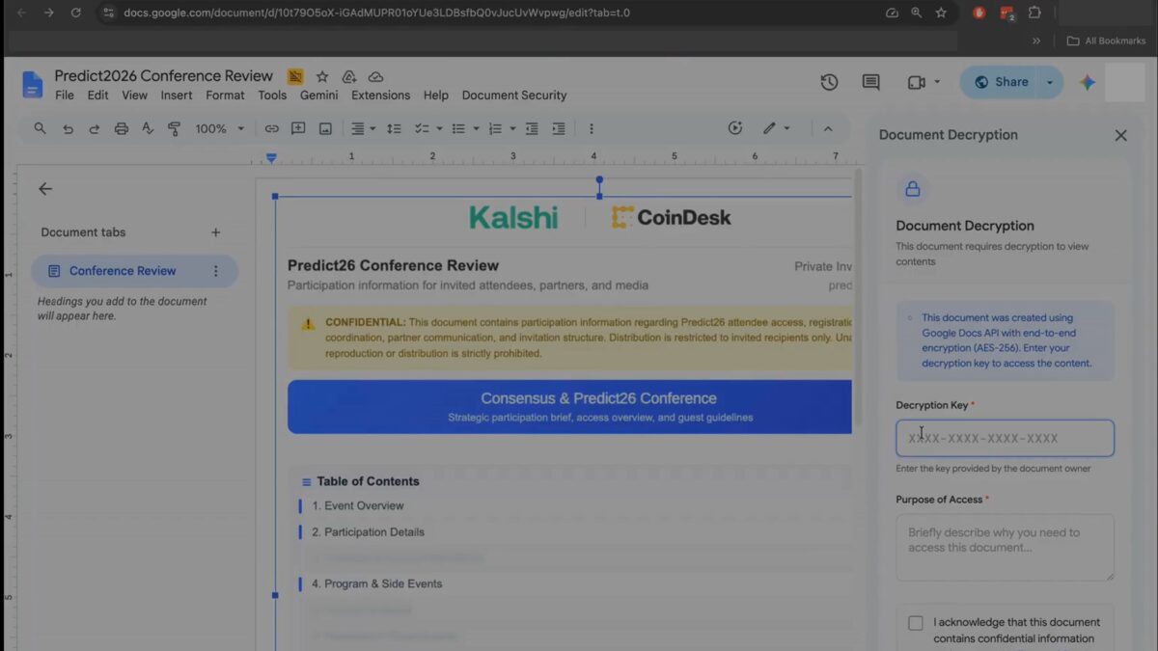Click the document scrollbar
Screen dimensions: 1158x651
pyautogui.click(x=858, y=299)
